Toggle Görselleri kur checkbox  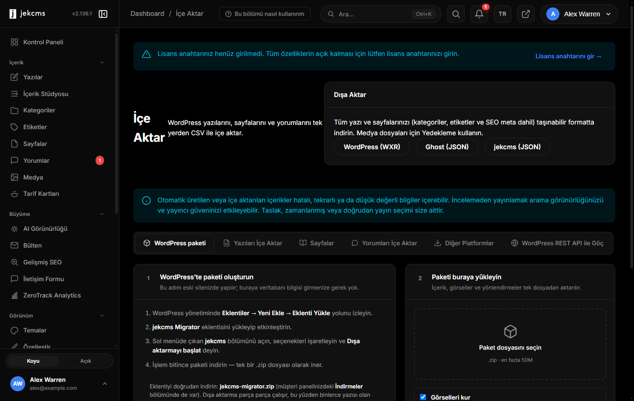[x=423, y=397]
